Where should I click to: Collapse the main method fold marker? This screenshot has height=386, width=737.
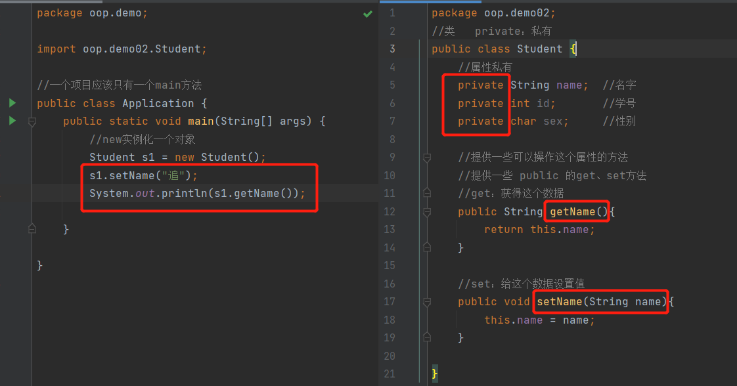32,121
